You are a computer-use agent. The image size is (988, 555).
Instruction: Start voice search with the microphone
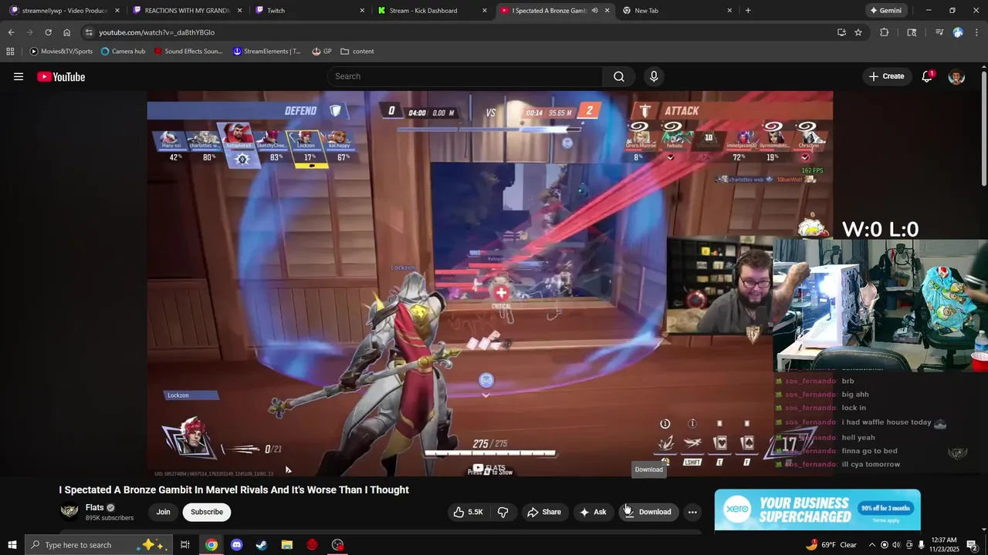[654, 76]
